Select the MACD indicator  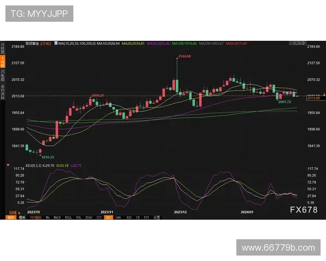pos(58,216)
